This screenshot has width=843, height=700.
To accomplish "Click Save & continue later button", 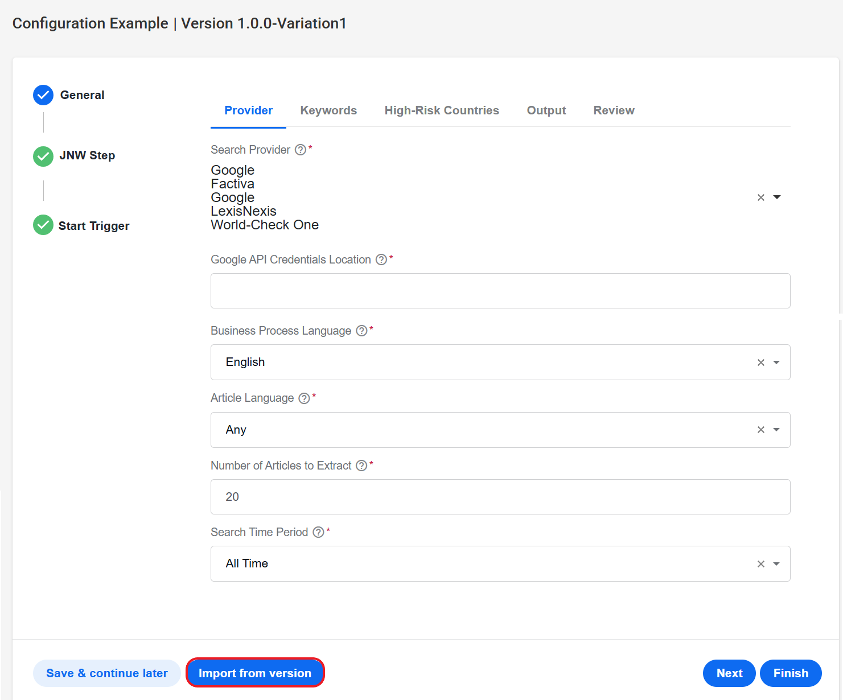I will pos(107,673).
